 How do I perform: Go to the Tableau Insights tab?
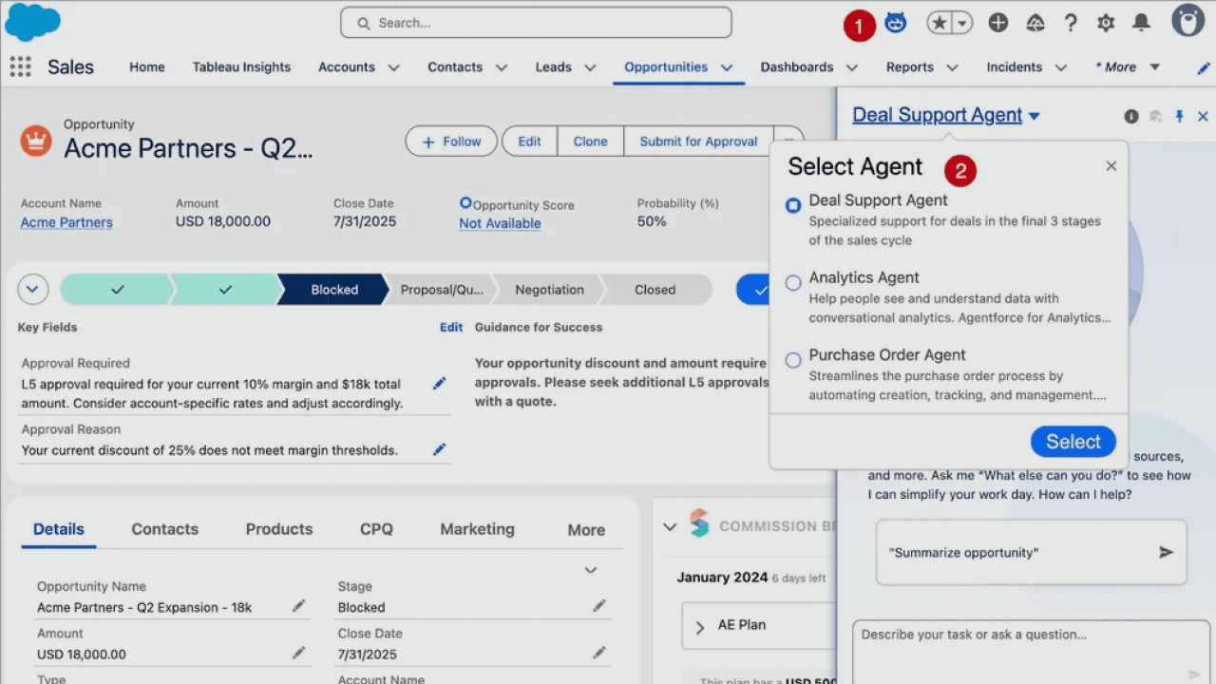[241, 67]
